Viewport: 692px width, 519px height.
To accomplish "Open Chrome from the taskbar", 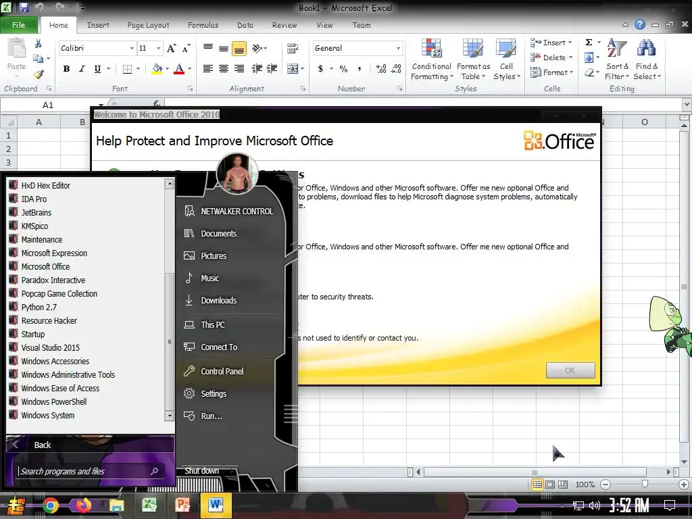I will (50, 505).
